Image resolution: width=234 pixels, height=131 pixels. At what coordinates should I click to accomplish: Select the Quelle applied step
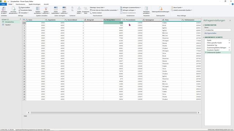click(209, 40)
